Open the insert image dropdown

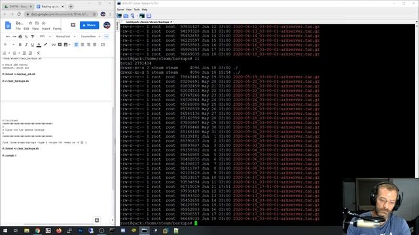click(x=67, y=45)
